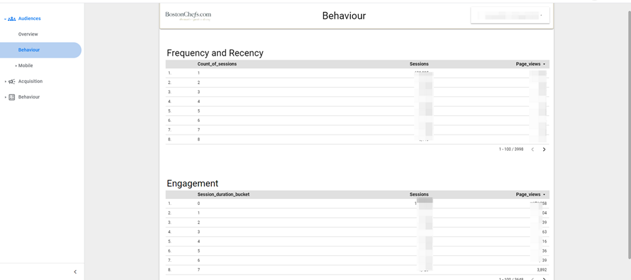Expand the Mobile submenu arrow
631x280 pixels.
click(16, 66)
